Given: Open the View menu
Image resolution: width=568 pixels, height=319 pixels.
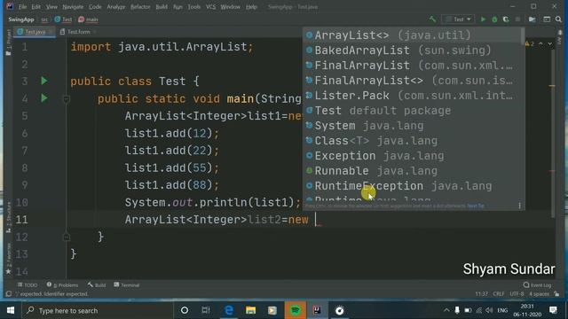Looking at the screenshot, I should click(51, 6).
